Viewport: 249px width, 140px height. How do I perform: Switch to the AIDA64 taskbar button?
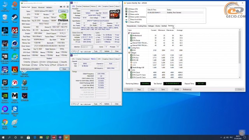click(x=54, y=137)
